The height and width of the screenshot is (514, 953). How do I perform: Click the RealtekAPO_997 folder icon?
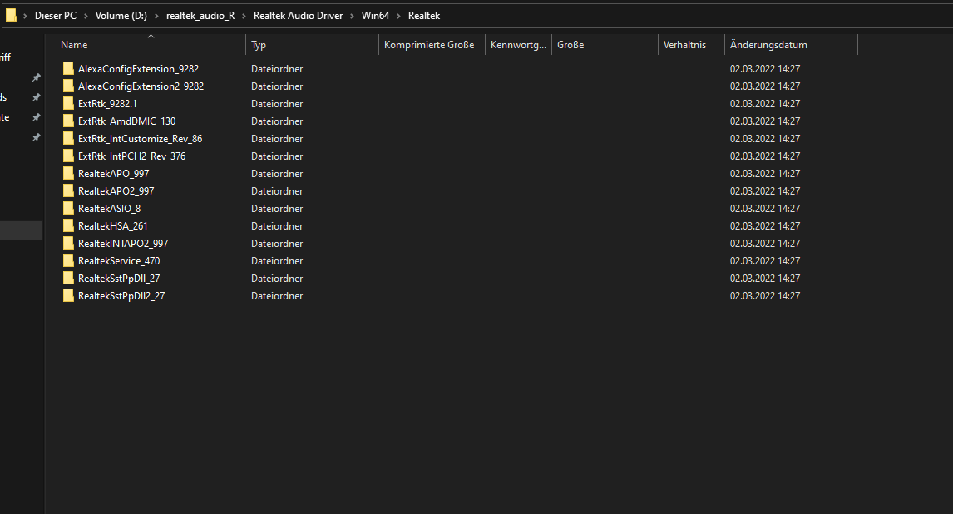click(68, 173)
